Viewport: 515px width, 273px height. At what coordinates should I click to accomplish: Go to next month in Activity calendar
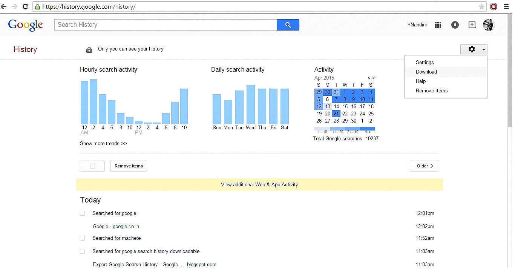tap(373, 78)
